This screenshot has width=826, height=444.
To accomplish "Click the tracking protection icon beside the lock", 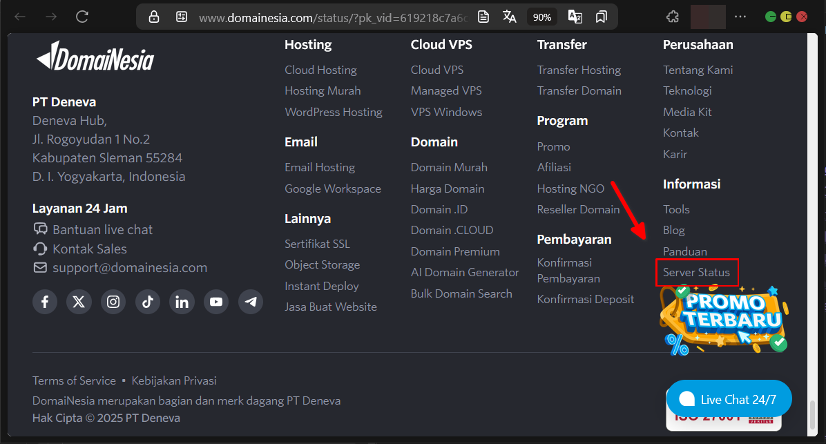I will click(182, 17).
